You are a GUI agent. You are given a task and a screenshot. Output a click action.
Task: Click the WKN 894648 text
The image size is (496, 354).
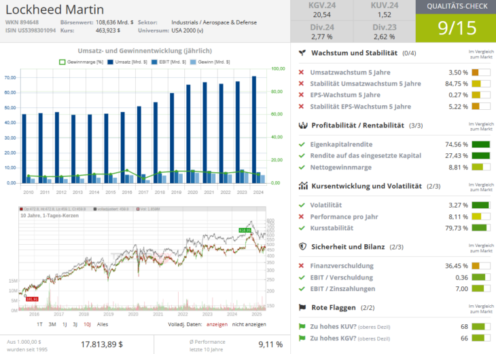pos(22,22)
